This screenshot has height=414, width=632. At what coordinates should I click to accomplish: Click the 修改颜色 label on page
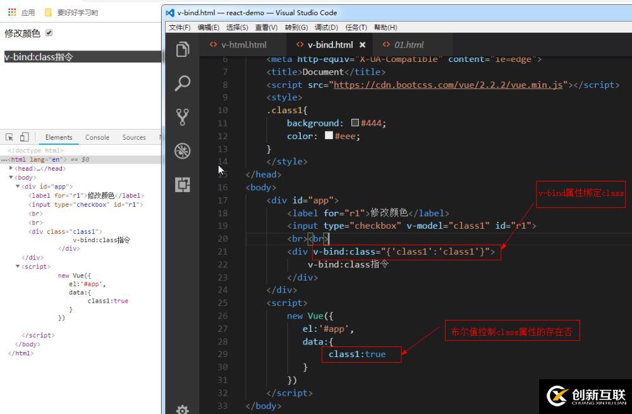pos(22,33)
